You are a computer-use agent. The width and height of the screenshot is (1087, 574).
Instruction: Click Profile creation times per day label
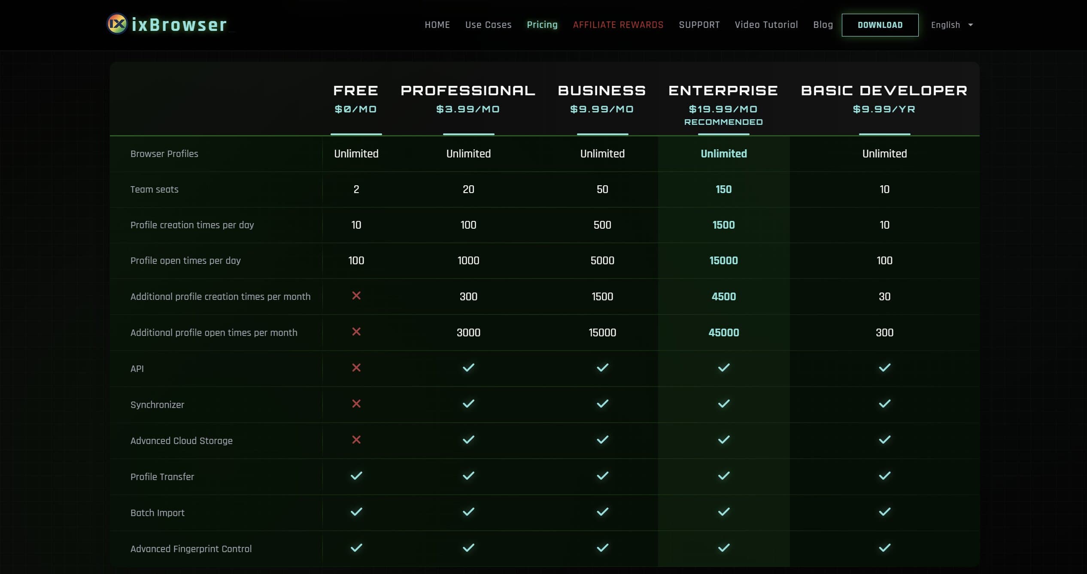click(x=192, y=225)
